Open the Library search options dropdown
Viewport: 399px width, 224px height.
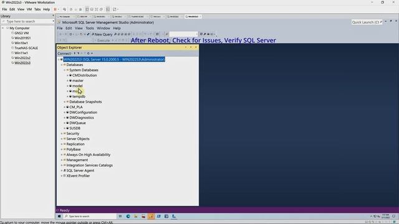53,22
